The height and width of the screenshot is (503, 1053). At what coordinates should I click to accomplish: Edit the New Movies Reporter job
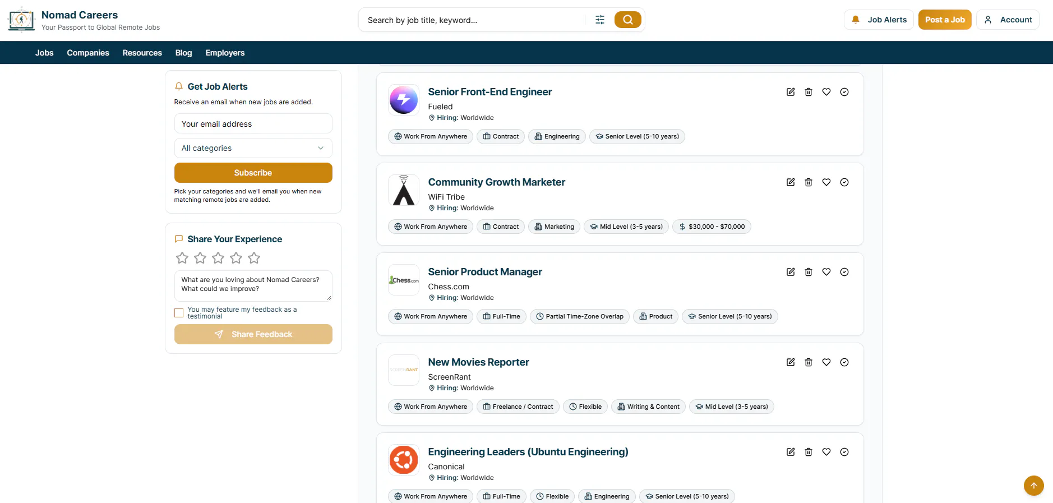[x=791, y=362]
